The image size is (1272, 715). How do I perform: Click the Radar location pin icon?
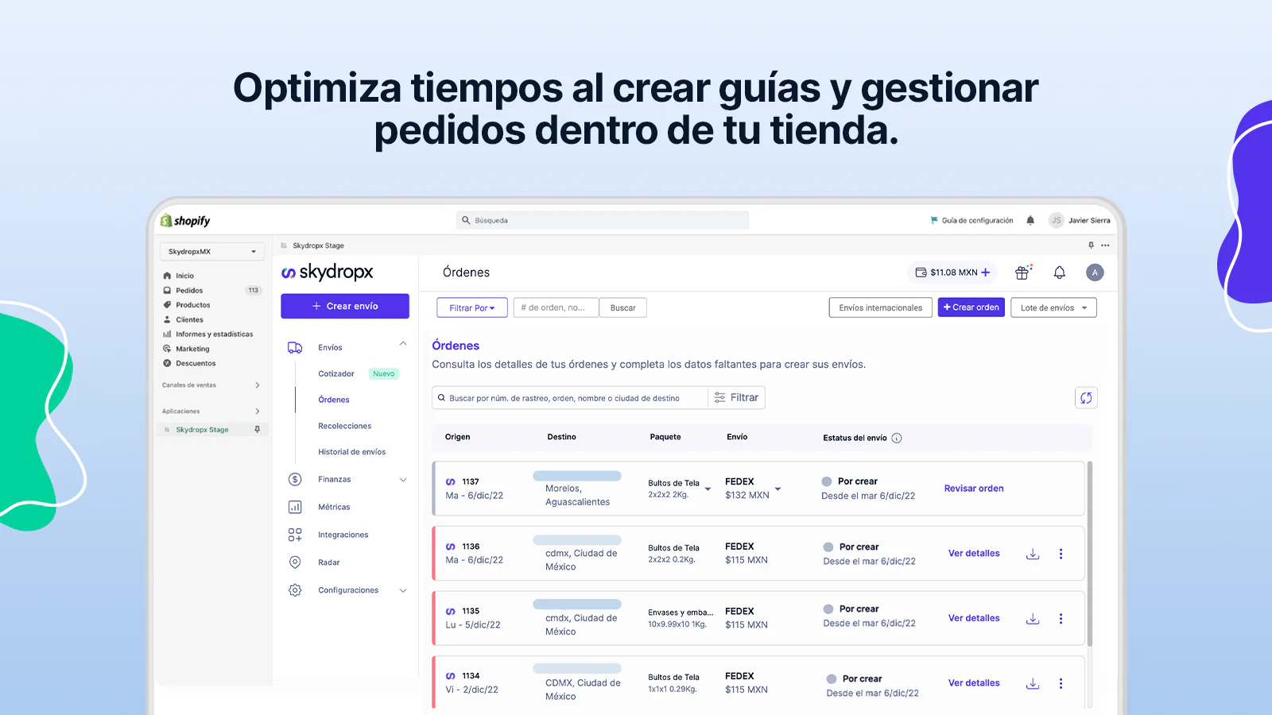(295, 562)
